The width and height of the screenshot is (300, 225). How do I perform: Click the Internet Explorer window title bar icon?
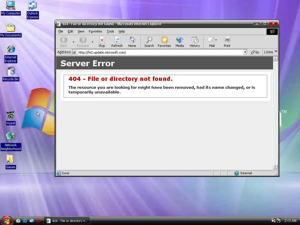pos(58,24)
